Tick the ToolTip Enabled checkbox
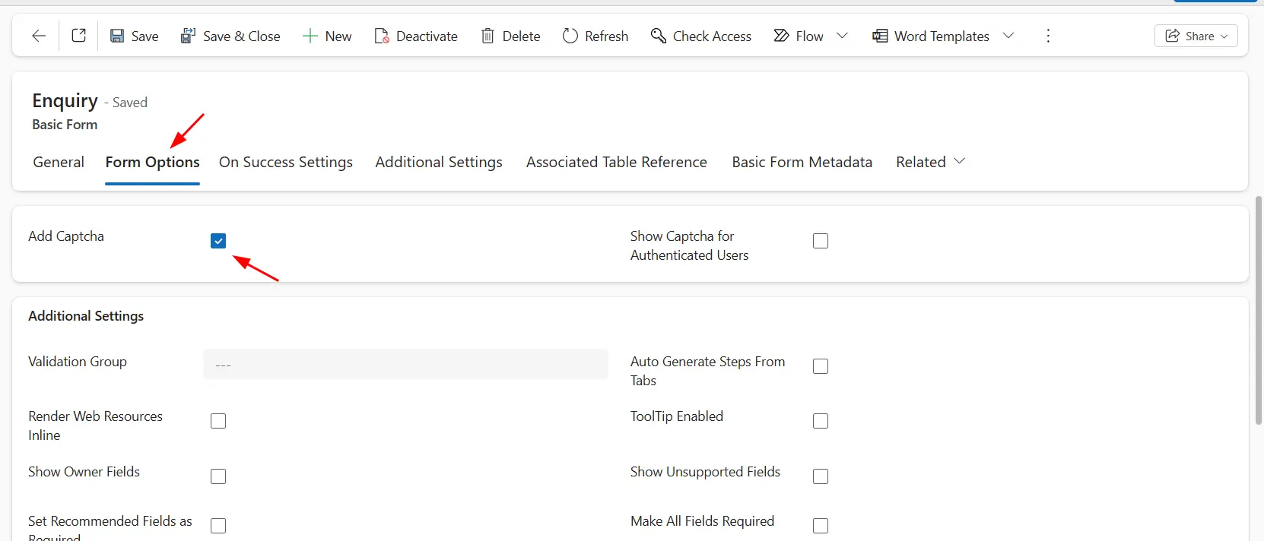1264x541 pixels. [x=821, y=421]
